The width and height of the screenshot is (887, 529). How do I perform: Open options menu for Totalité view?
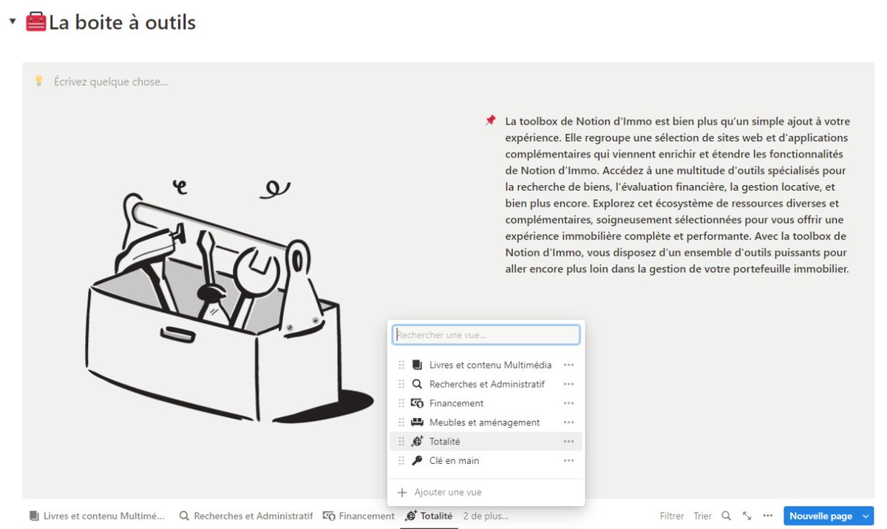(x=568, y=442)
